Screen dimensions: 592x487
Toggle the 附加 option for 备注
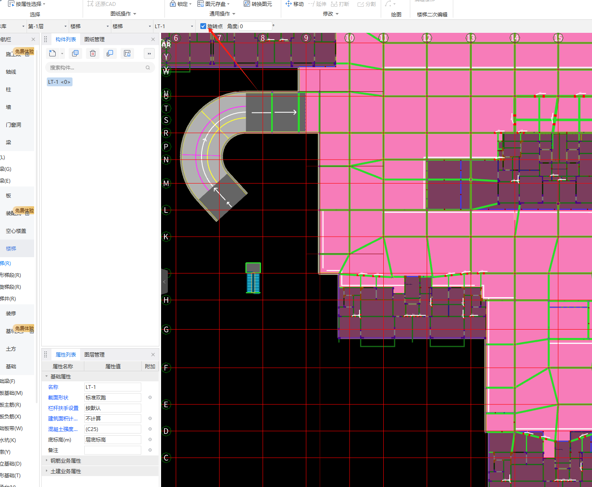pyautogui.click(x=150, y=450)
